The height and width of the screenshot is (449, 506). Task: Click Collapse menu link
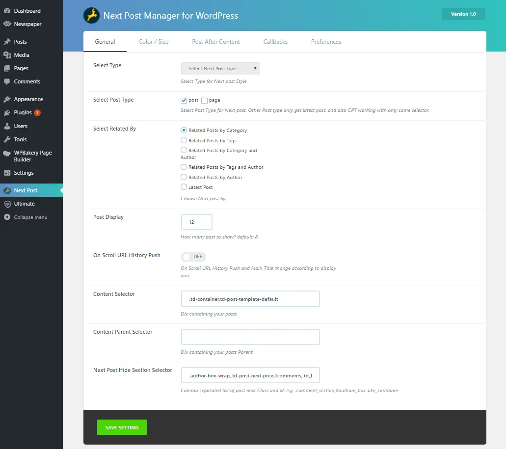coord(30,217)
